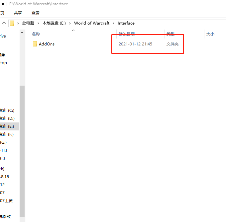The height and width of the screenshot is (222, 226).
Task: Click the 文件夹 type cell
Action: pyautogui.click(x=172, y=44)
